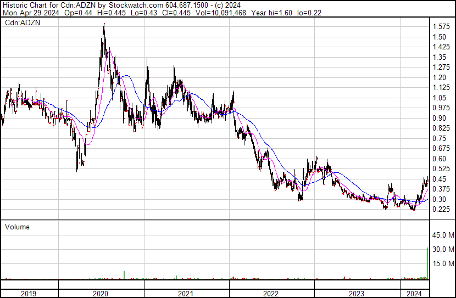This screenshot has height=298, width=456.
Task: Click the 15.0 M volume axis label
Action: pos(442,263)
